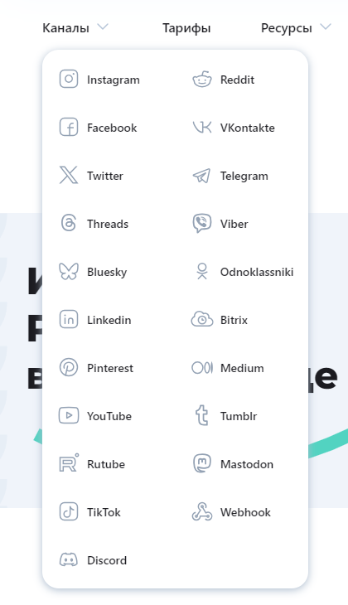Click the Rutube logo icon
Screen dimensions: 348x605
click(x=69, y=462)
